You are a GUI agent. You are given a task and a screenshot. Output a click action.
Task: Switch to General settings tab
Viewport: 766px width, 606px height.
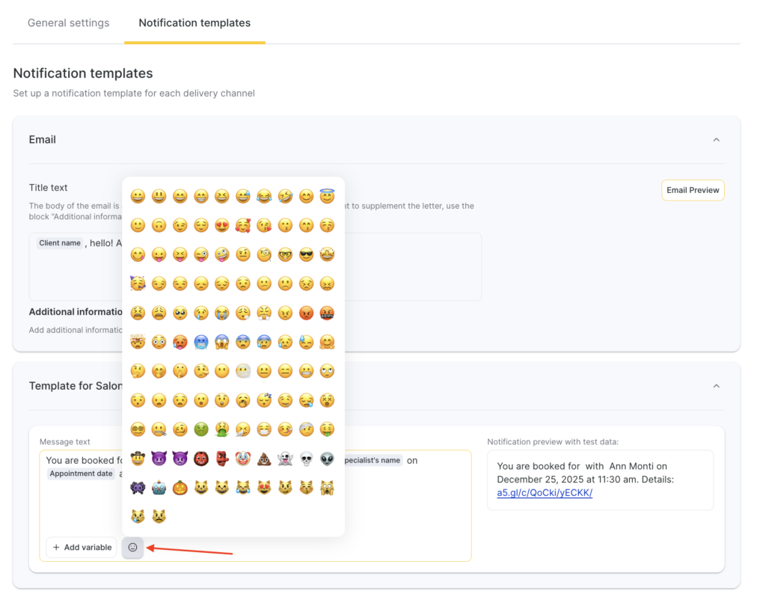(x=68, y=23)
